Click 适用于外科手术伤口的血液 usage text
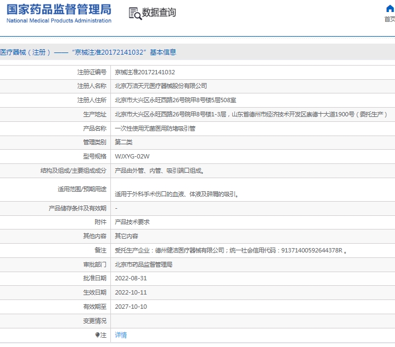This screenshot has height=347, width=395. [177, 195]
